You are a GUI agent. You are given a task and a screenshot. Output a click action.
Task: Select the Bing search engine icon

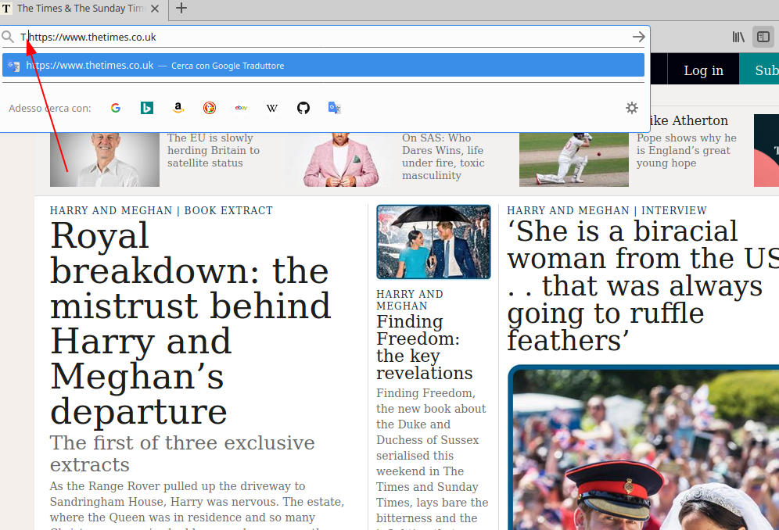[147, 108]
